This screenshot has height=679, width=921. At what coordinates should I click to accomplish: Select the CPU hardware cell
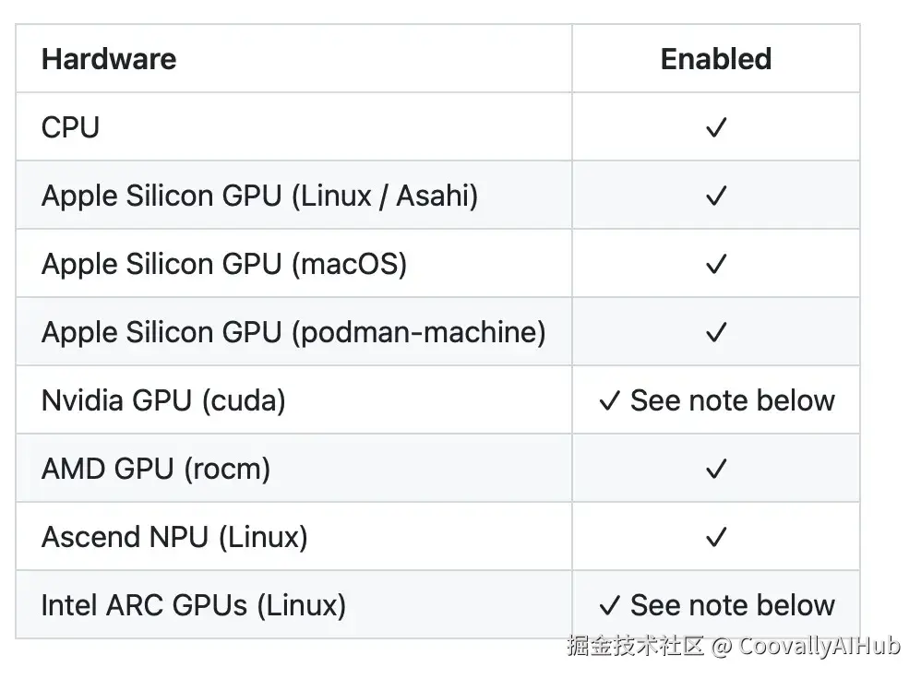point(70,127)
